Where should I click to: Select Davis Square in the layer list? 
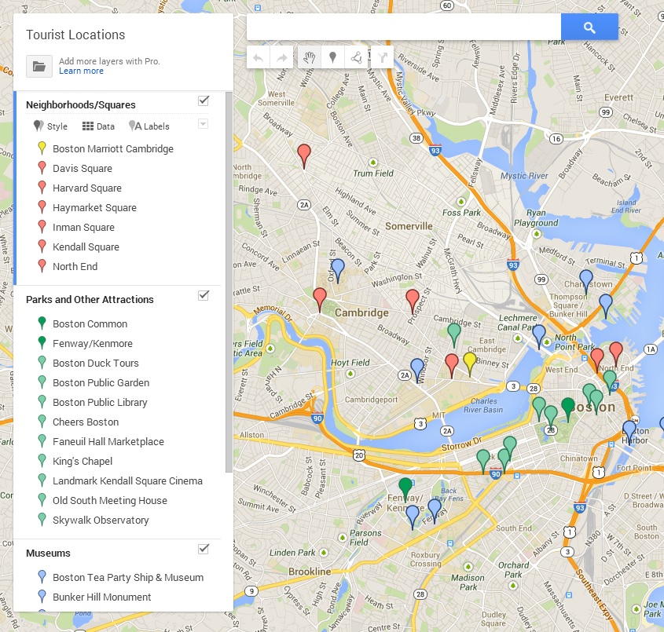(83, 168)
